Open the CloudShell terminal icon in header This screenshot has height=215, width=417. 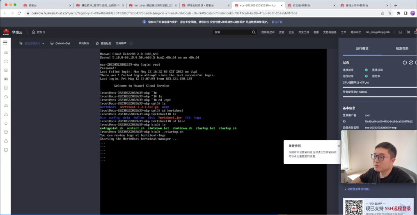[400, 32]
